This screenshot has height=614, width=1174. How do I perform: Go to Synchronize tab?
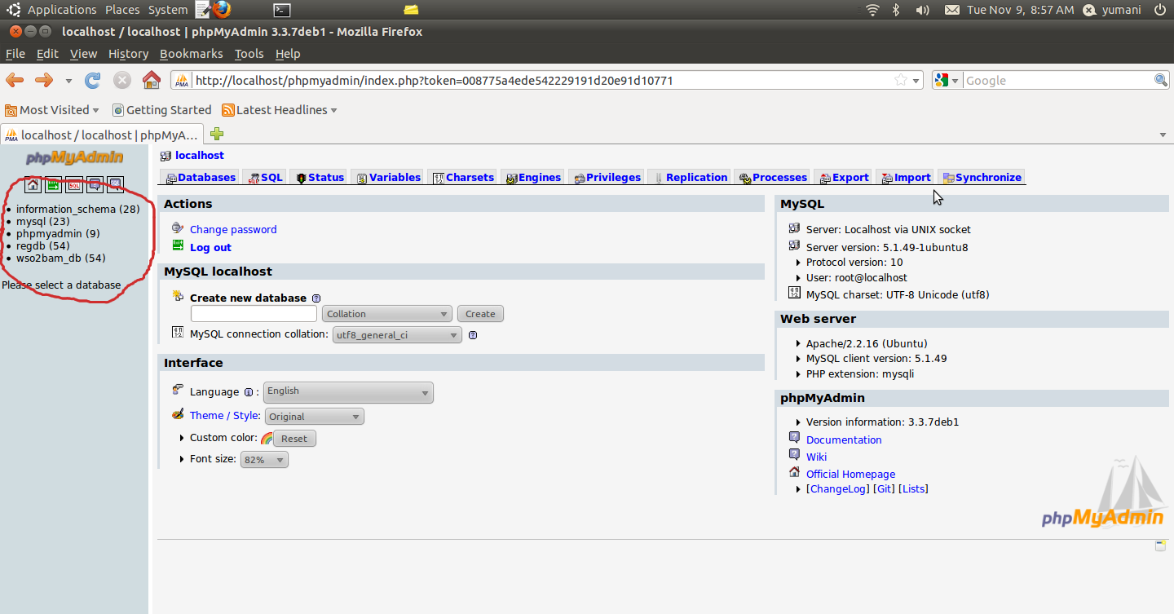pyautogui.click(x=982, y=177)
